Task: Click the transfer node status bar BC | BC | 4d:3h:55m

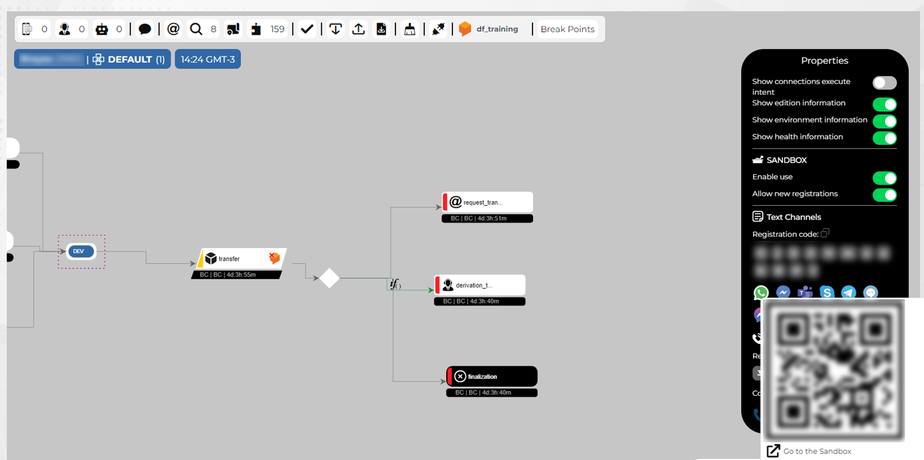Action: tap(236, 275)
